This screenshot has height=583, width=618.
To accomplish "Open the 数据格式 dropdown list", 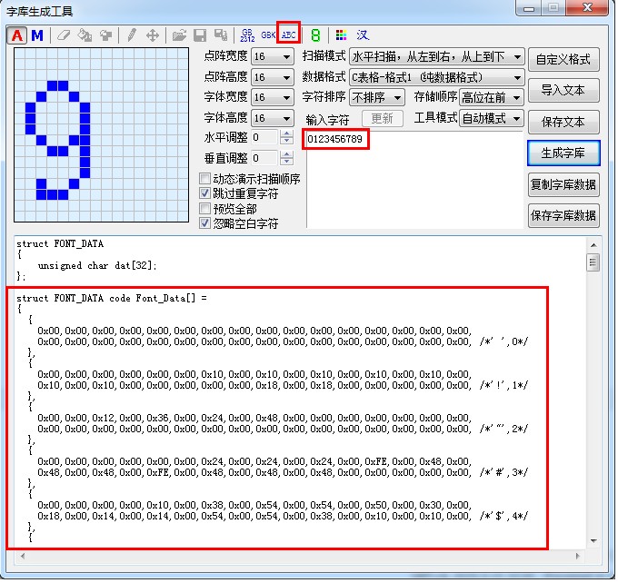I will coord(437,77).
